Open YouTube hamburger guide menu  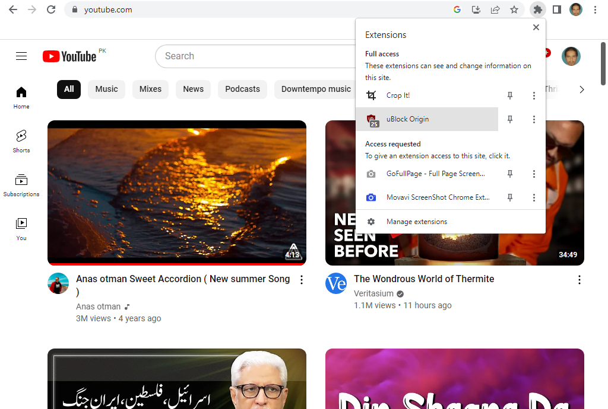click(21, 56)
